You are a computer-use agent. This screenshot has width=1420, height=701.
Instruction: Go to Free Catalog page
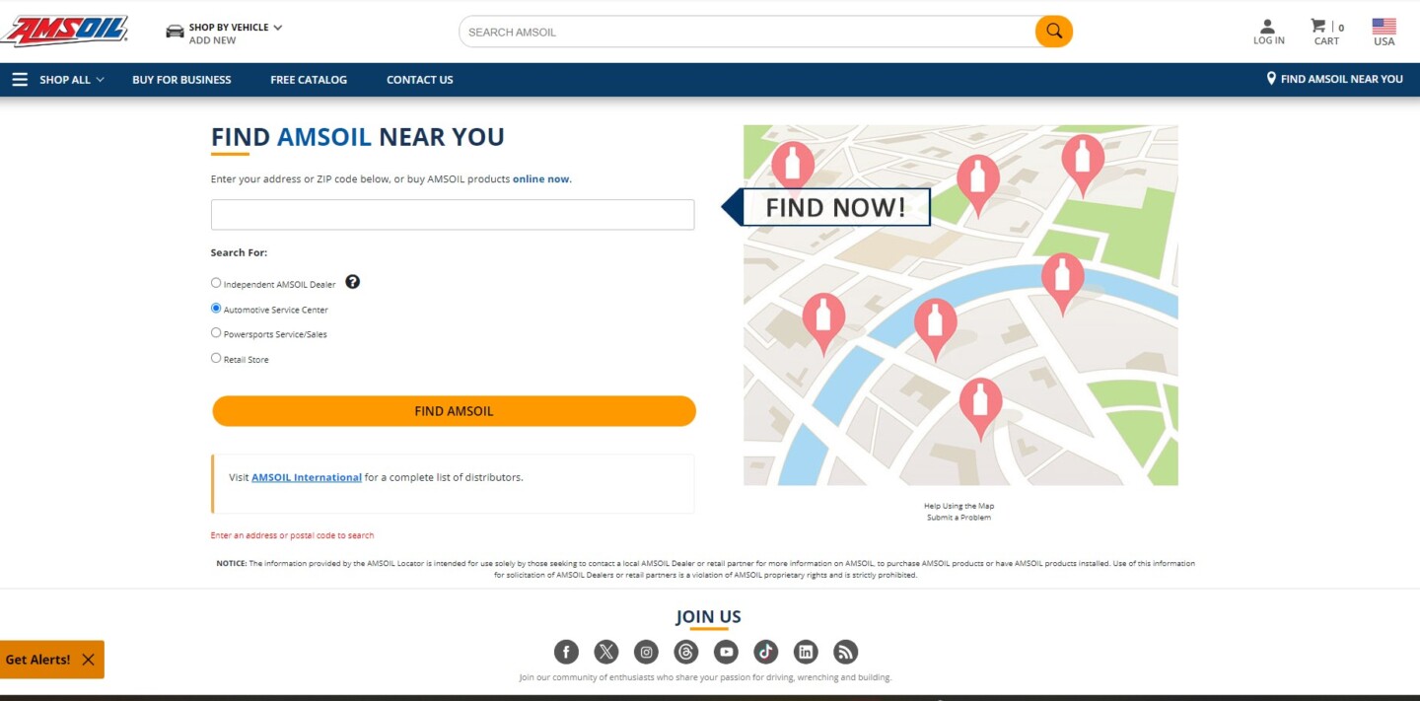[x=309, y=80]
